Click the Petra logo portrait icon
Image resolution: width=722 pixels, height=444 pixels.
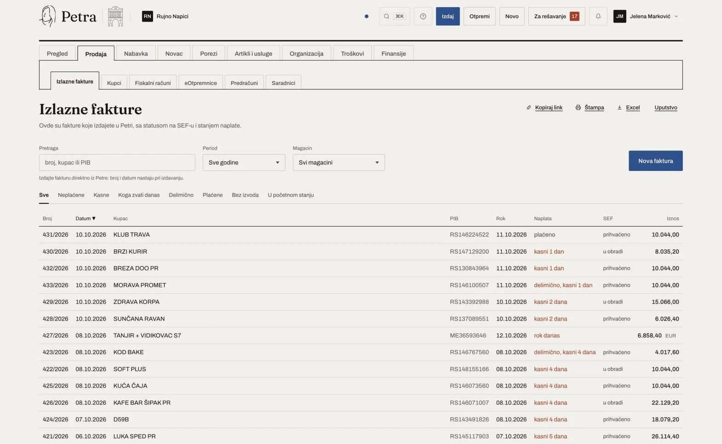47,16
